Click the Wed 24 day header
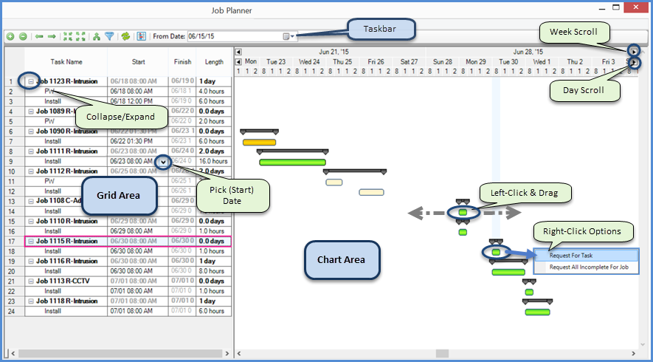Viewport: 653px width, 362px height. click(309, 62)
